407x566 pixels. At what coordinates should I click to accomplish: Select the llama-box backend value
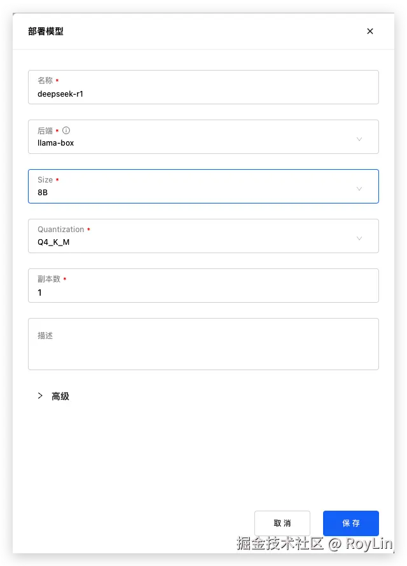click(56, 143)
